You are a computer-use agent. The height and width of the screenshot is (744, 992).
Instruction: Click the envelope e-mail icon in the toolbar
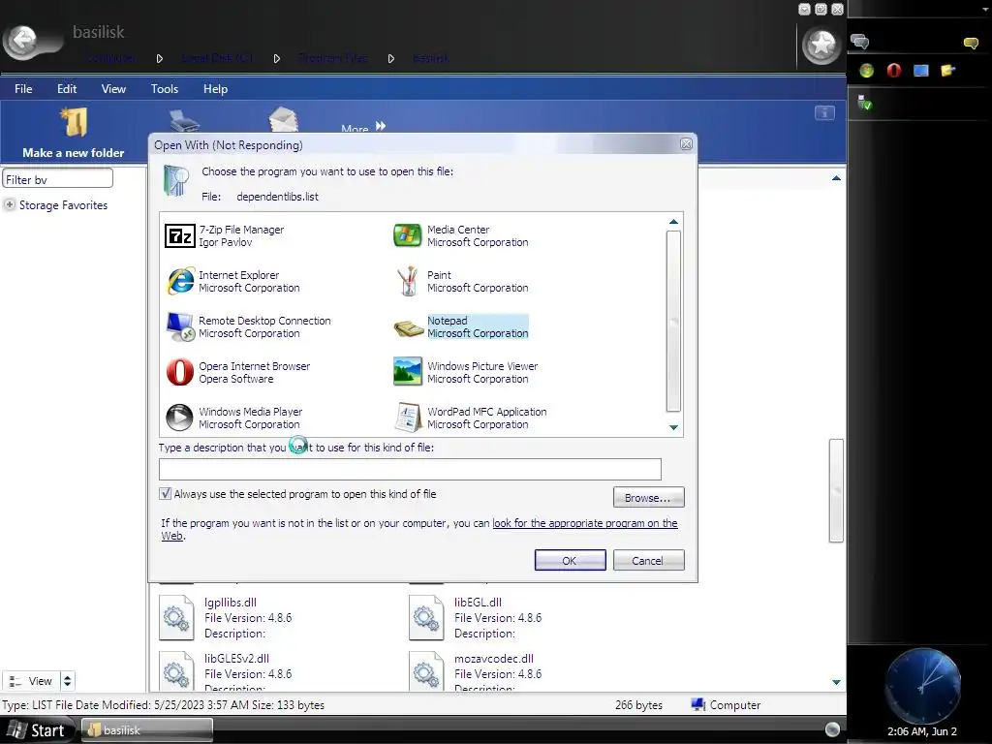(x=284, y=119)
